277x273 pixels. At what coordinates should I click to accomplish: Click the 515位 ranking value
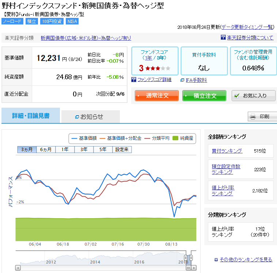[x=260, y=151]
